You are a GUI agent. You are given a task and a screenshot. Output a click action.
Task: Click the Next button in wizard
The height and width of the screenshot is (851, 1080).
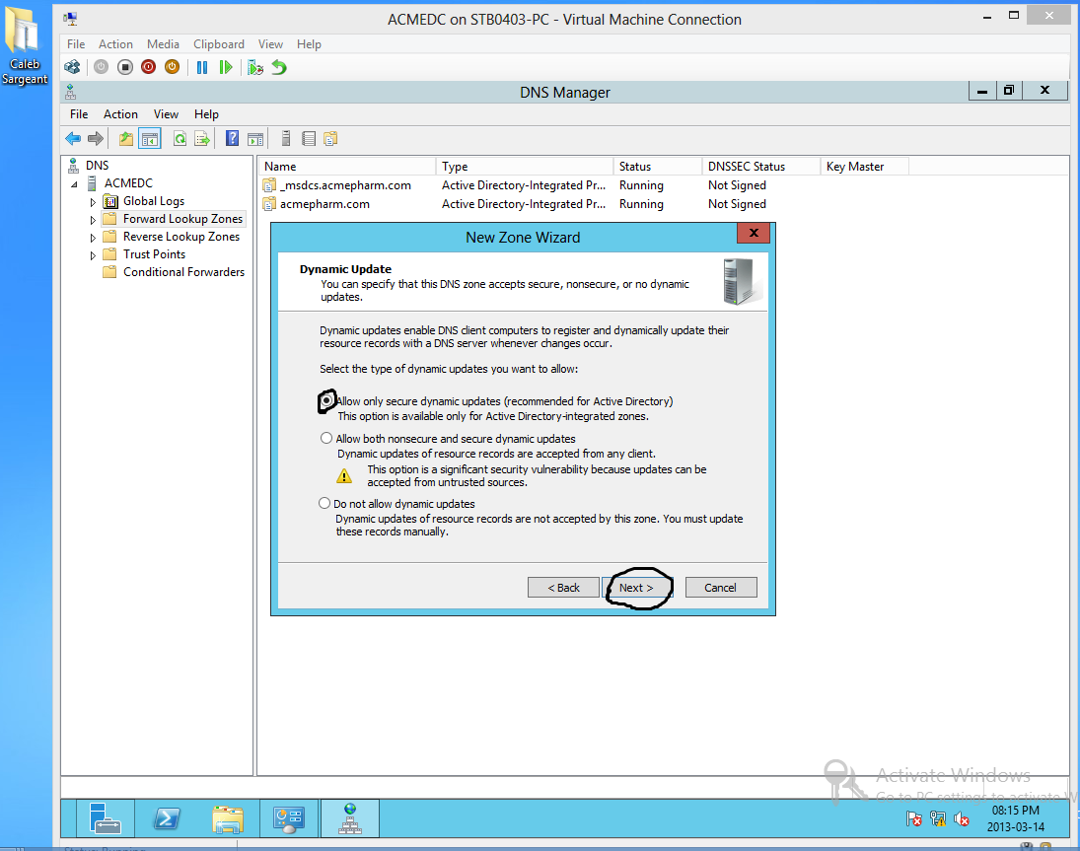[637, 588]
